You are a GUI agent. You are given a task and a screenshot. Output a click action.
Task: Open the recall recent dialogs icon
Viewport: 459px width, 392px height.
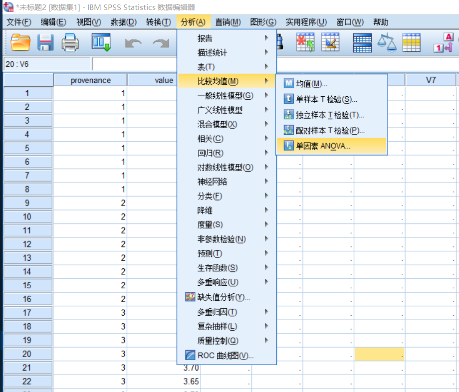101,42
